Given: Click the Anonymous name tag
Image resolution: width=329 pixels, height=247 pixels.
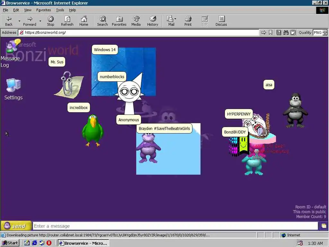Looking at the screenshot, I should [129, 120].
